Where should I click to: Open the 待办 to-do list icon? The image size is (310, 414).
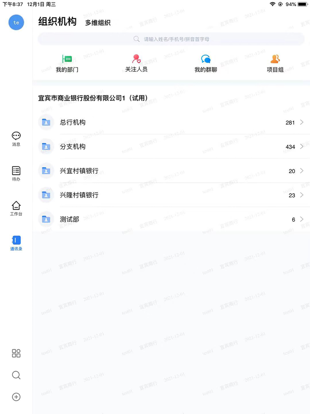coord(16,171)
